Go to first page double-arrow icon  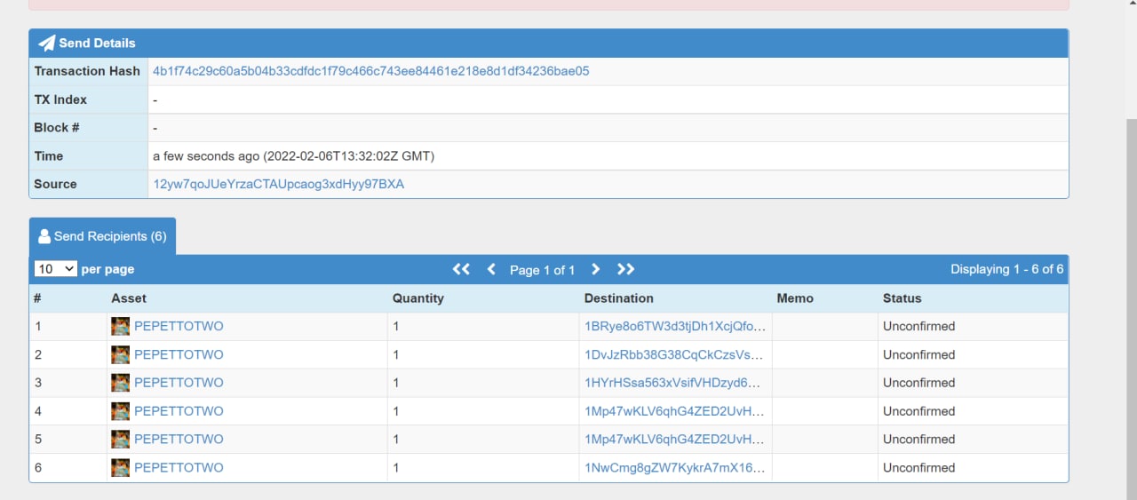(x=461, y=269)
